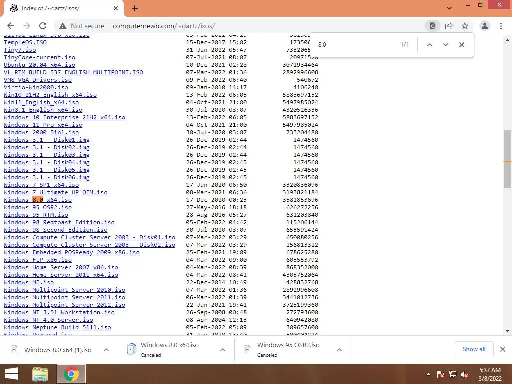Open VM8_VGA_Drivers.iso link

coord(38,80)
